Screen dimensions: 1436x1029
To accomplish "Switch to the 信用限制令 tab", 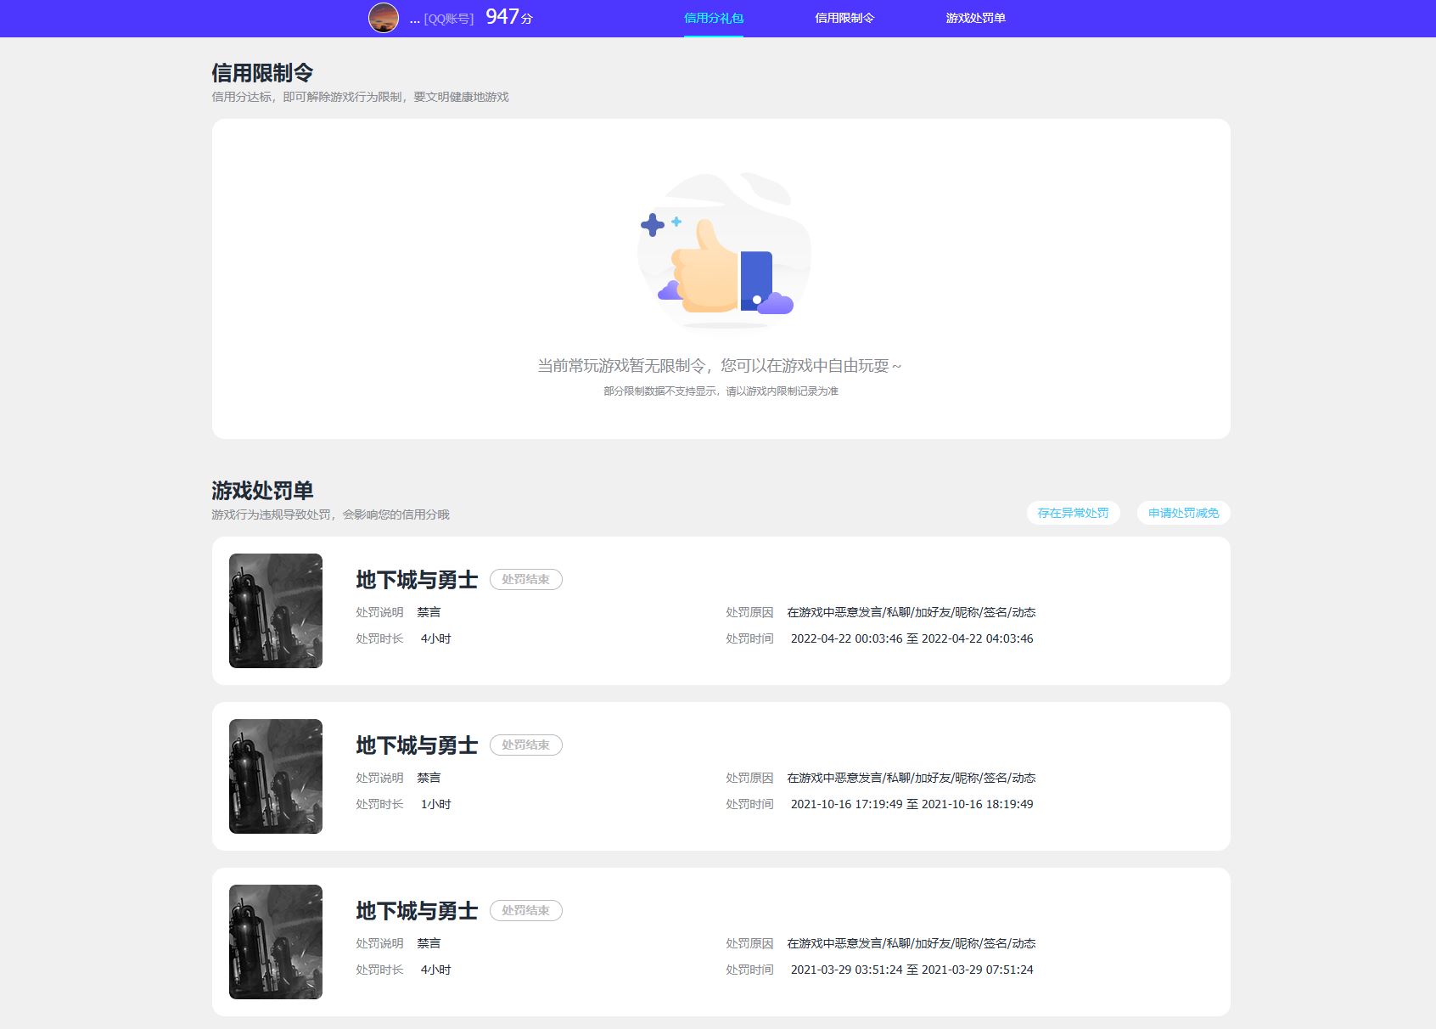I will pos(844,17).
